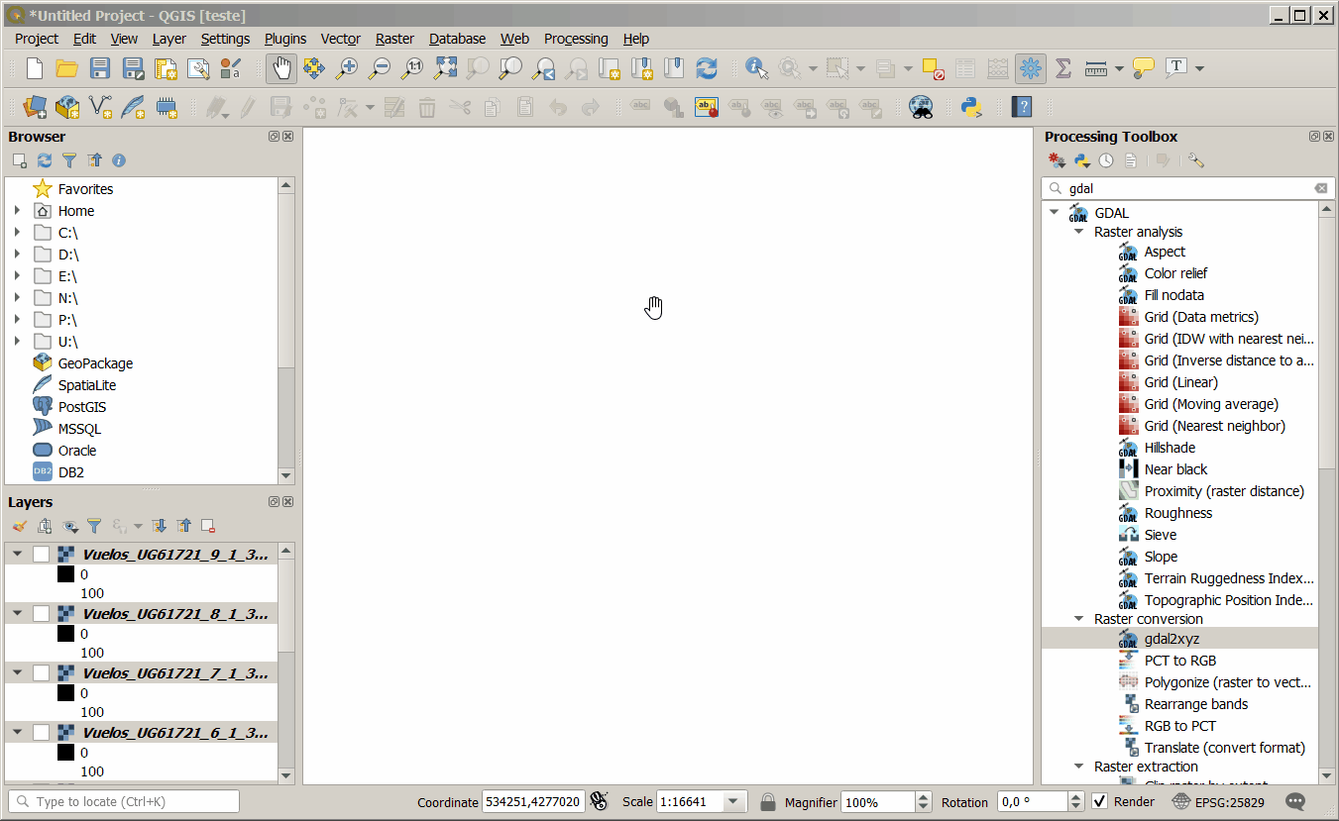Screen dimensions: 1339x821
Task: Enable the Vuelos_UG61721_6_1_3 layer checkbox
Action: [41, 732]
